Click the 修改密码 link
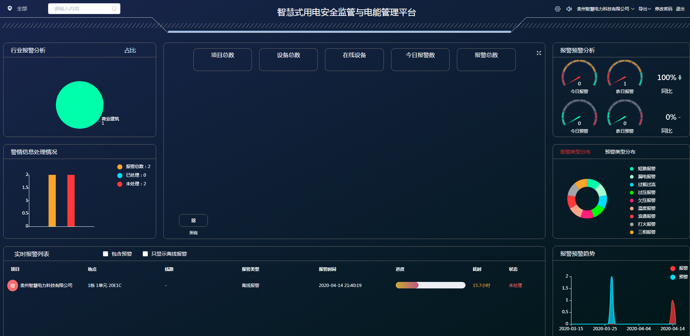The width and height of the screenshot is (690, 336). [663, 9]
